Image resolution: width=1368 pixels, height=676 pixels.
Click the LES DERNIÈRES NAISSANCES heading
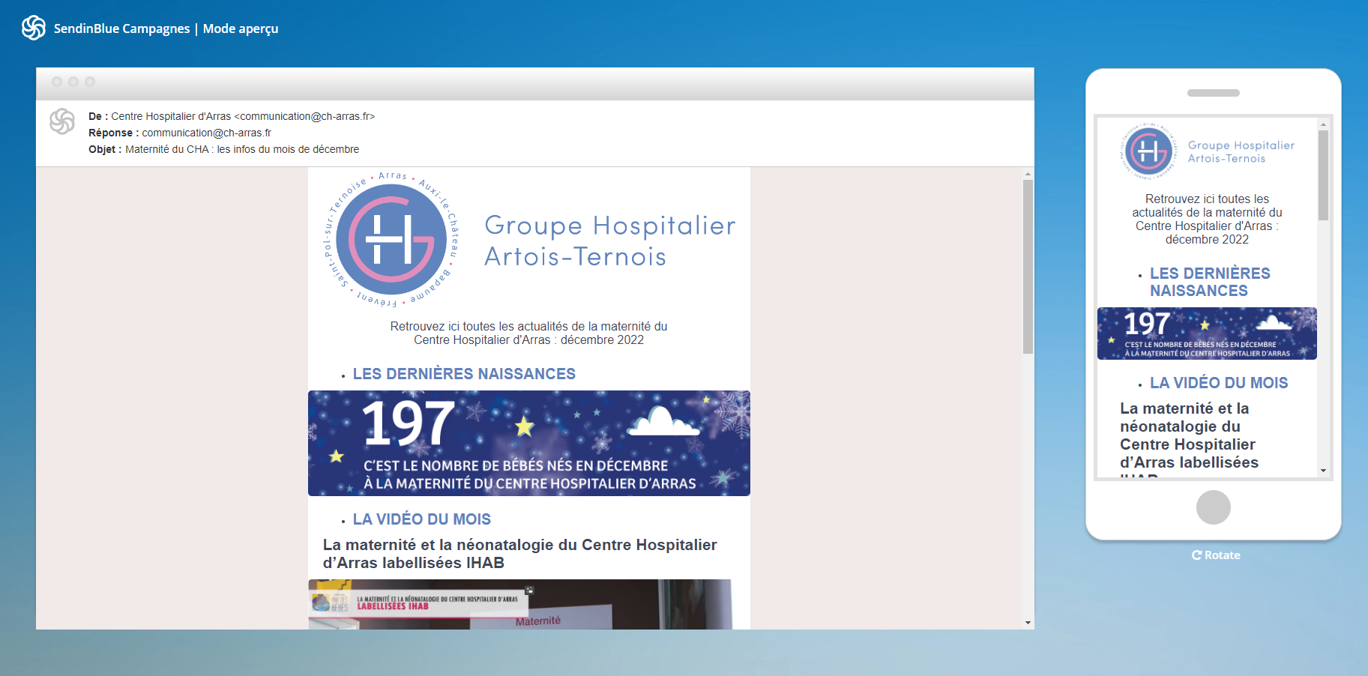[x=464, y=374]
